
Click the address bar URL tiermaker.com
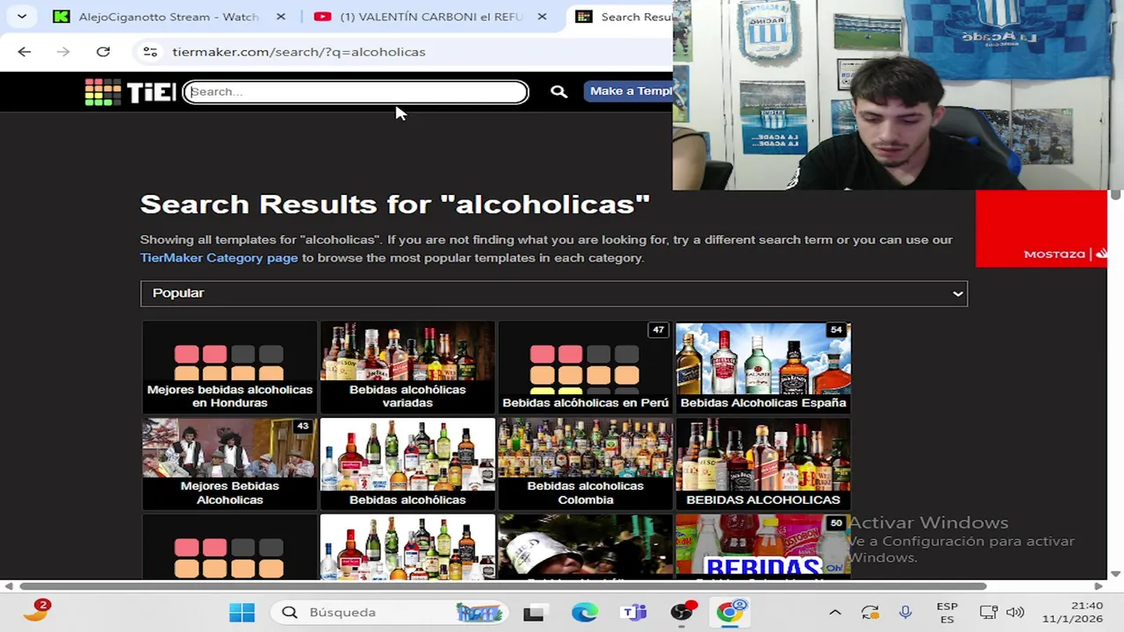(x=299, y=52)
